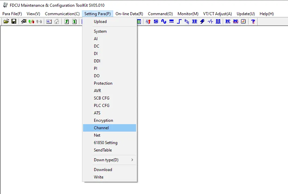The height and width of the screenshot is (194, 288).
Task: Click the blue S-shaped status icon
Action: 156,22
